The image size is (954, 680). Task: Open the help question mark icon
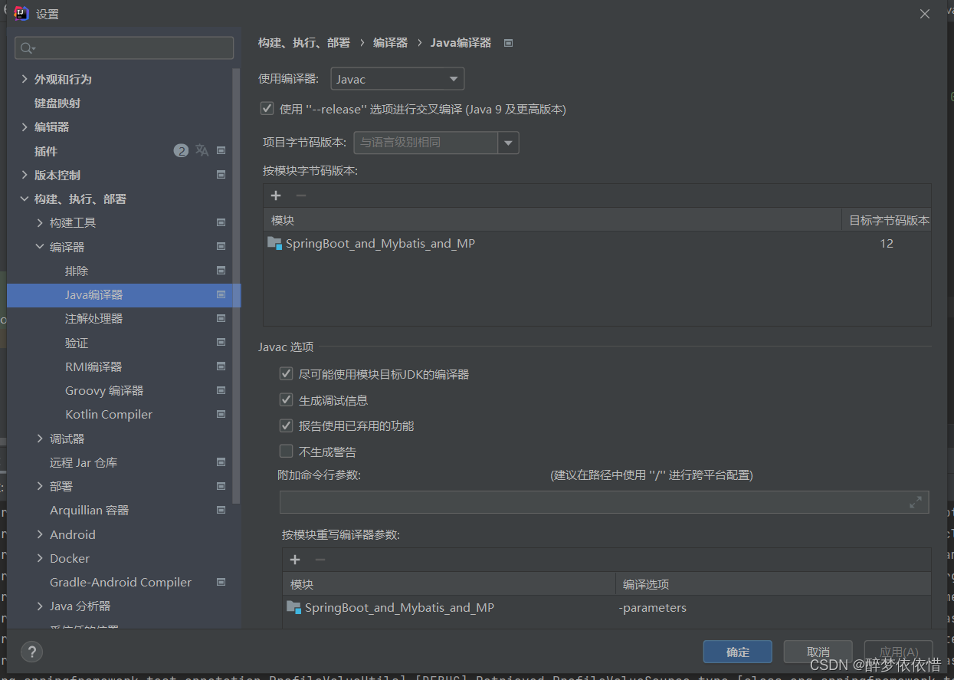(x=31, y=652)
